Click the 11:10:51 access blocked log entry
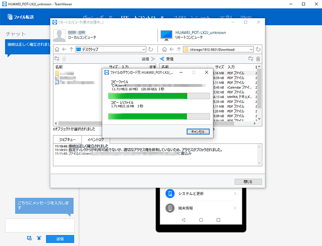The image size is (322, 246). pos(139,150)
